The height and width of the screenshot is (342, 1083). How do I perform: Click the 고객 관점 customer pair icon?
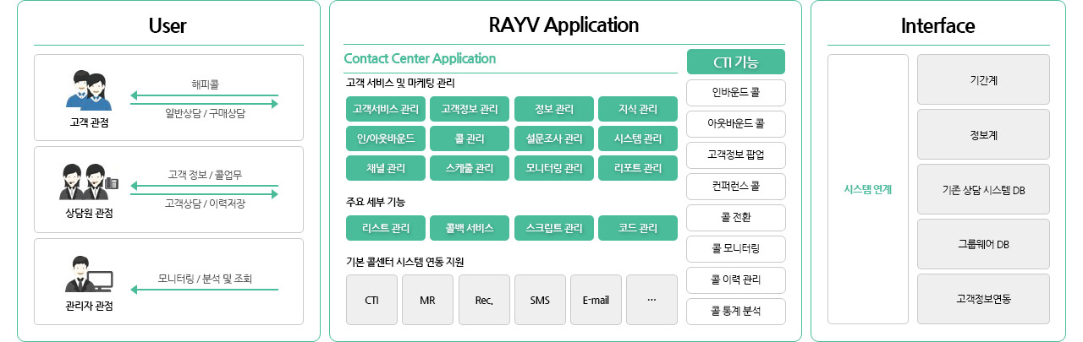point(90,90)
